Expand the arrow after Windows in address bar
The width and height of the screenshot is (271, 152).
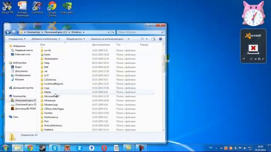(x=83, y=32)
